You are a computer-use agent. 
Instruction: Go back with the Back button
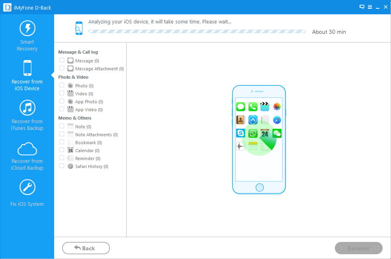tap(86, 248)
